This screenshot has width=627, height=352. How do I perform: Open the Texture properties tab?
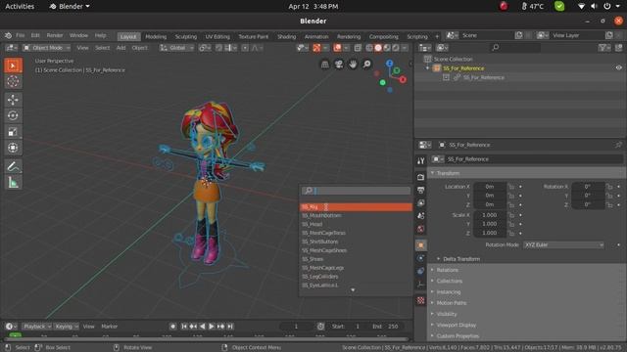pos(420,300)
